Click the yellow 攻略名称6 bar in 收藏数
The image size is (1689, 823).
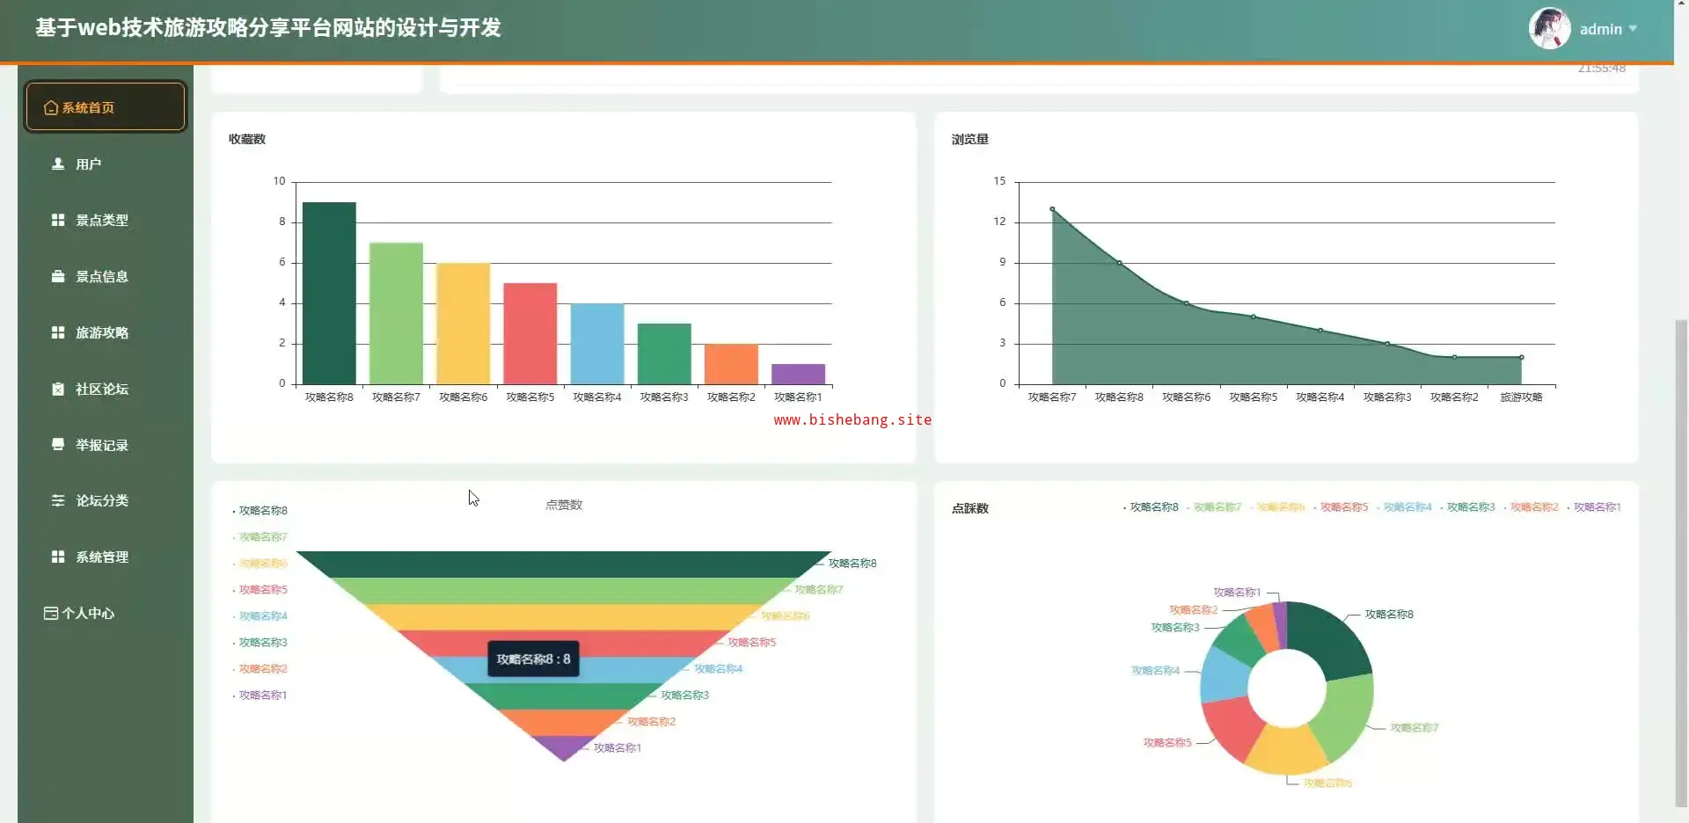pyautogui.click(x=463, y=324)
